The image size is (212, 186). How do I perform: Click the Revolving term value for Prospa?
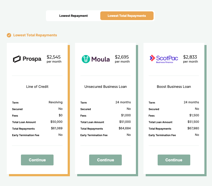point(55,102)
